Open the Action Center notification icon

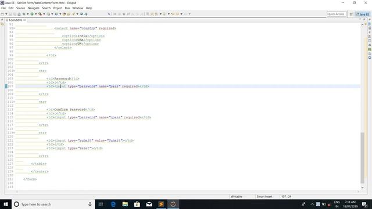tap(364, 204)
